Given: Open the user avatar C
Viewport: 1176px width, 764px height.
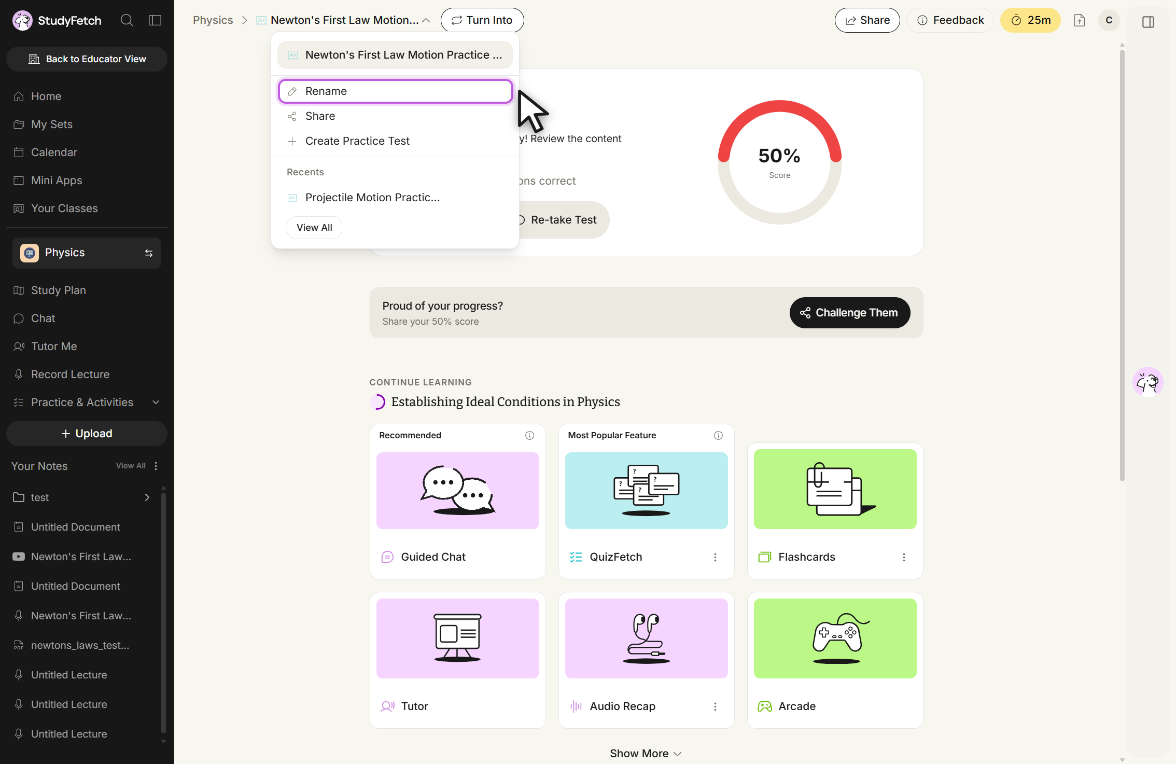Looking at the screenshot, I should 1109,20.
